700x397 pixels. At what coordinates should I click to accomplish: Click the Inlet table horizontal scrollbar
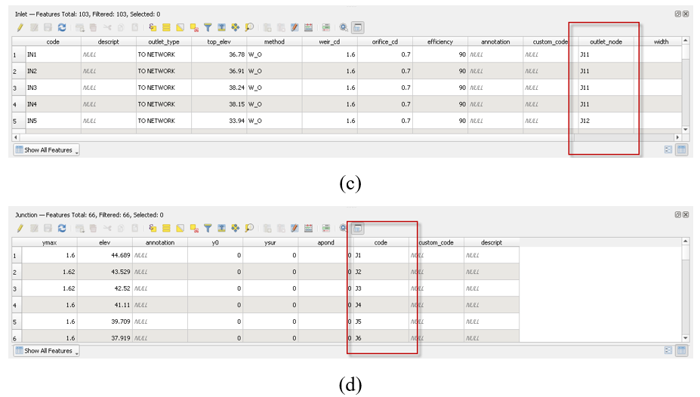pos(302,137)
